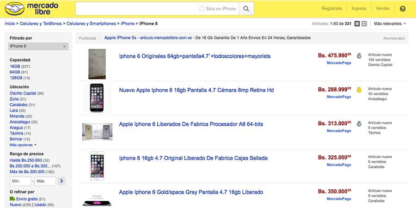
Task: Open the 'Más relevantes' sort dropdown
Action: tap(390, 24)
